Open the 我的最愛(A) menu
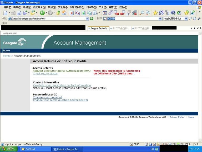 [39, 7]
